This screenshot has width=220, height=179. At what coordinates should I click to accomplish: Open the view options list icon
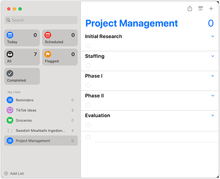tap(201, 9)
